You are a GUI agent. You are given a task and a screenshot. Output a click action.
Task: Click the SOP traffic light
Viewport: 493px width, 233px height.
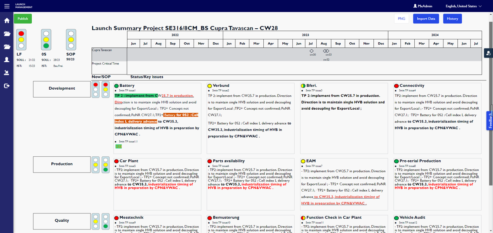[71, 40]
